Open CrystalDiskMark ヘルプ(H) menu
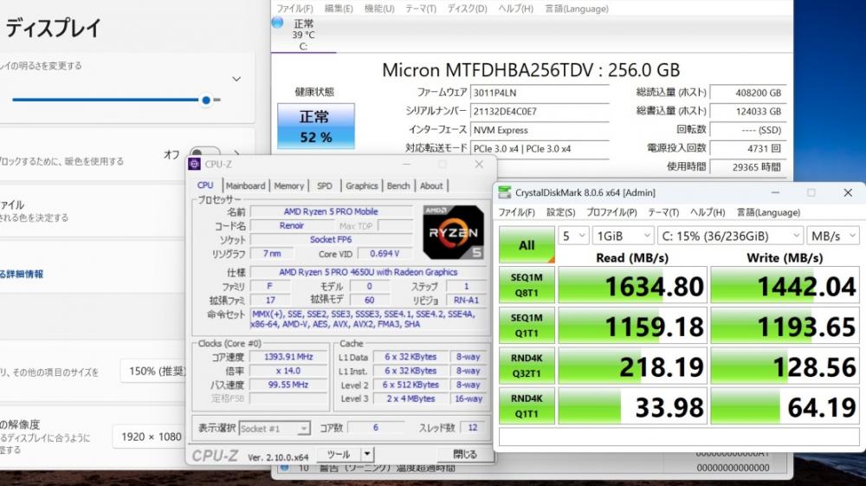Image resolution: width=866 pixels, height=486 pixels. pyautogui.click(x=708, y=212)
